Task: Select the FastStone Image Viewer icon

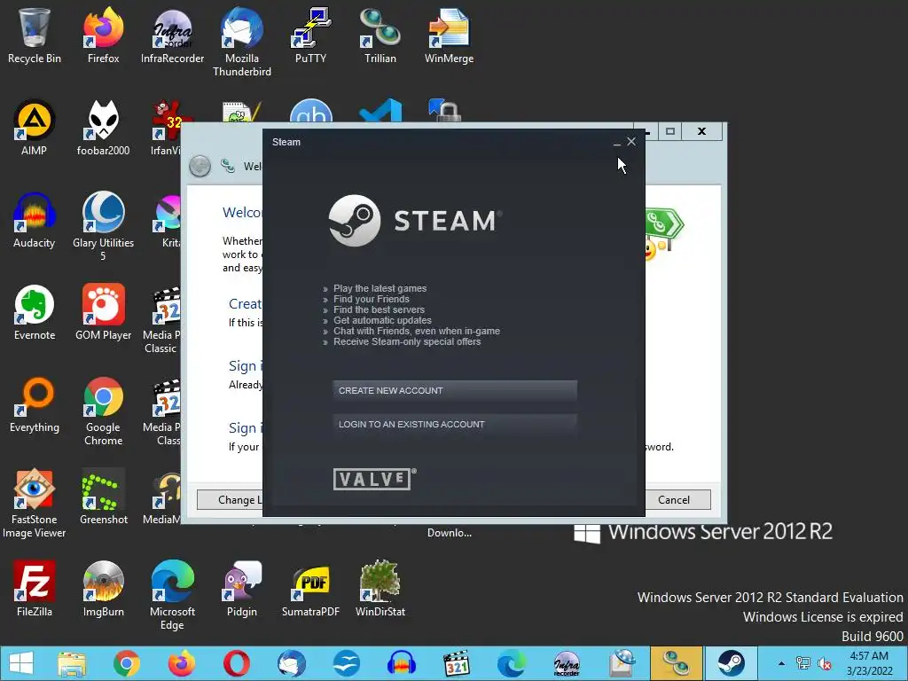Action: pyautogui.click(x=35, y=504)
